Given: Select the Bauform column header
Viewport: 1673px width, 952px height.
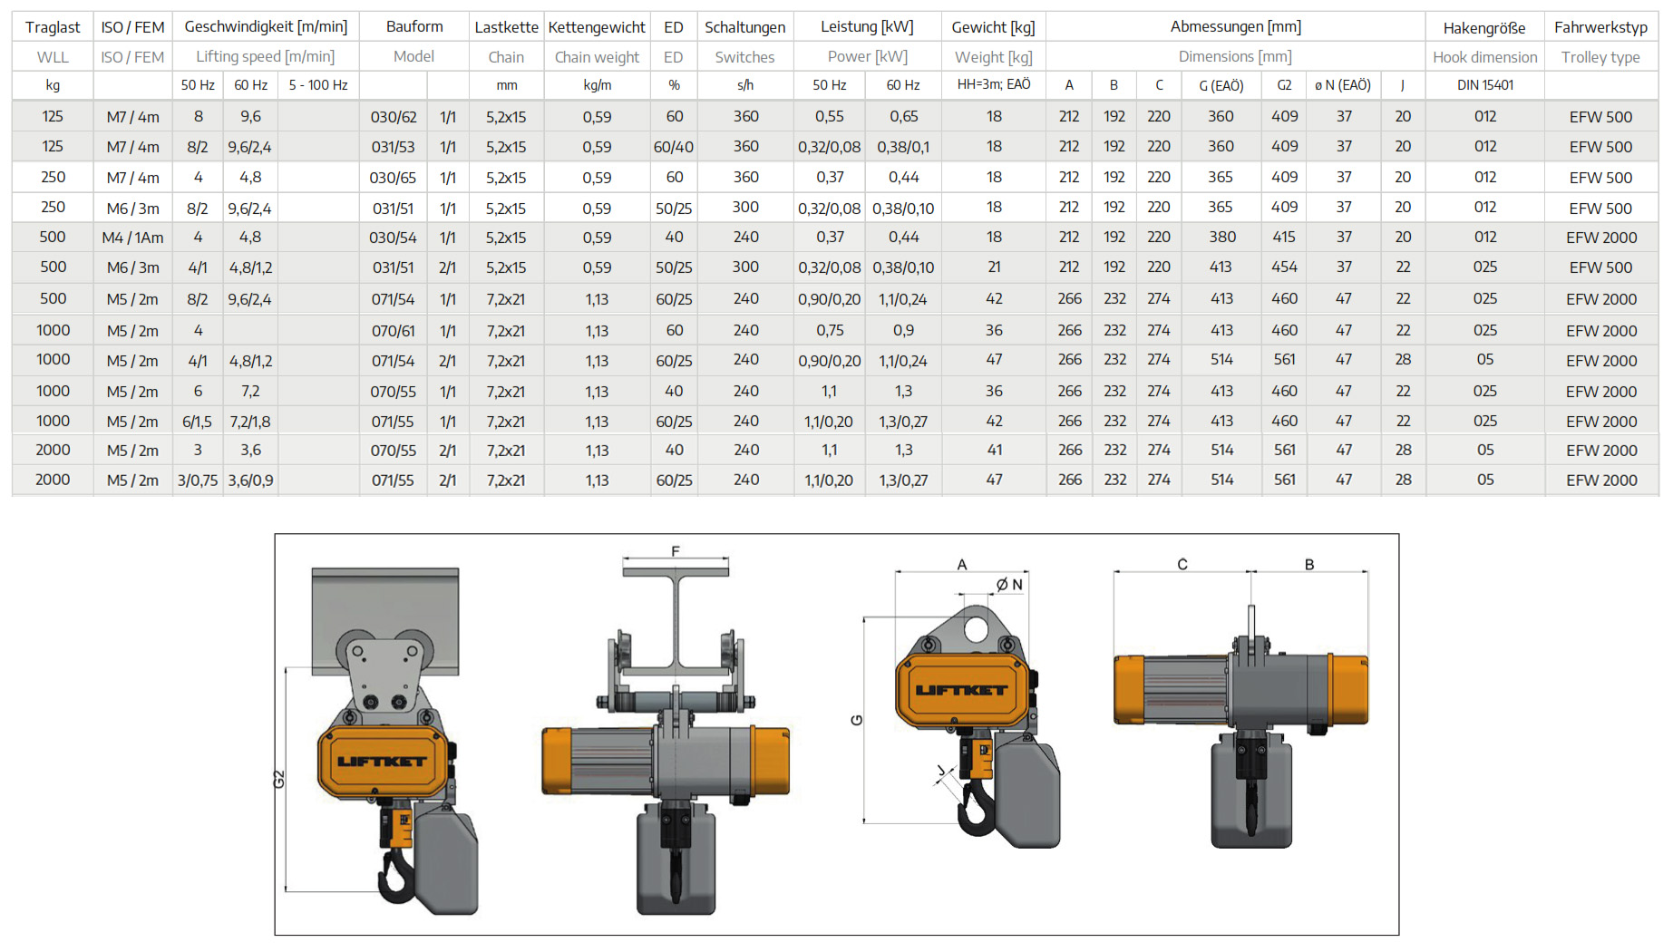Looking at the screenshot, I should [x=414, y=27].
